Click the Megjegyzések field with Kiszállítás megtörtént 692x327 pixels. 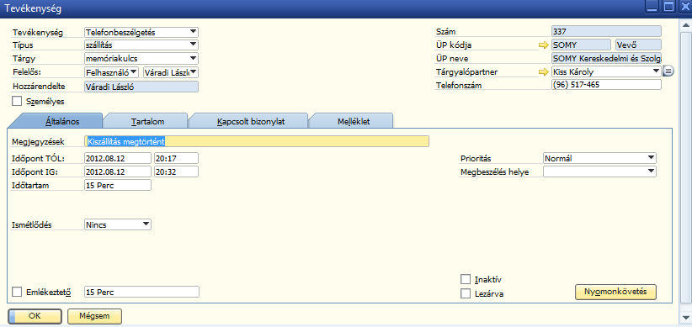tap(257, 141)
